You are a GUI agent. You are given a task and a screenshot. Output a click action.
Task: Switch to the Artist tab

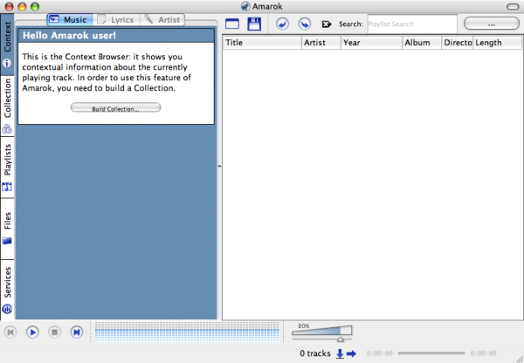pyautogui.click(x=162, y=20)
